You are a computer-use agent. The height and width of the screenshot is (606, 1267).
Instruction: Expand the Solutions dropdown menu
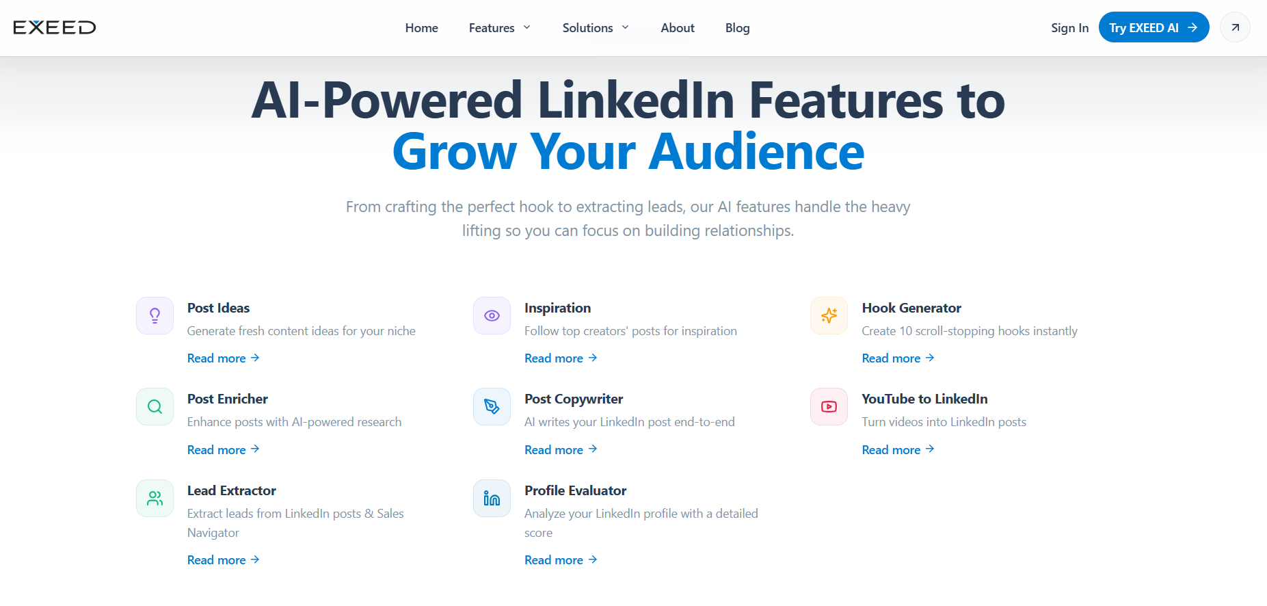click(595, 28)
